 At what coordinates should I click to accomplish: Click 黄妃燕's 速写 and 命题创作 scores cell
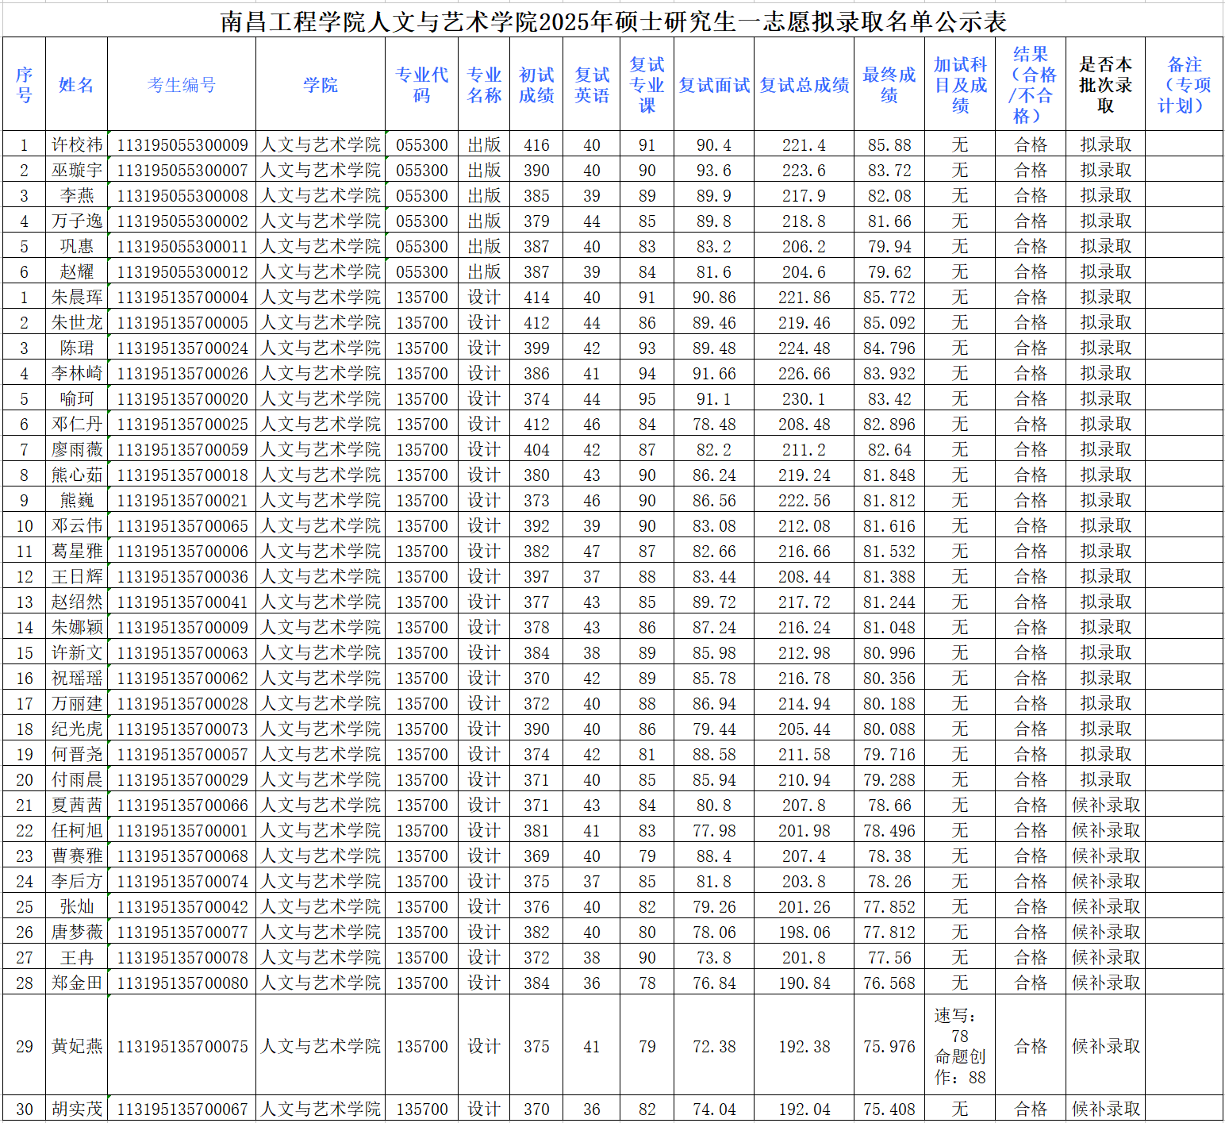click(x=959, y=1046)
